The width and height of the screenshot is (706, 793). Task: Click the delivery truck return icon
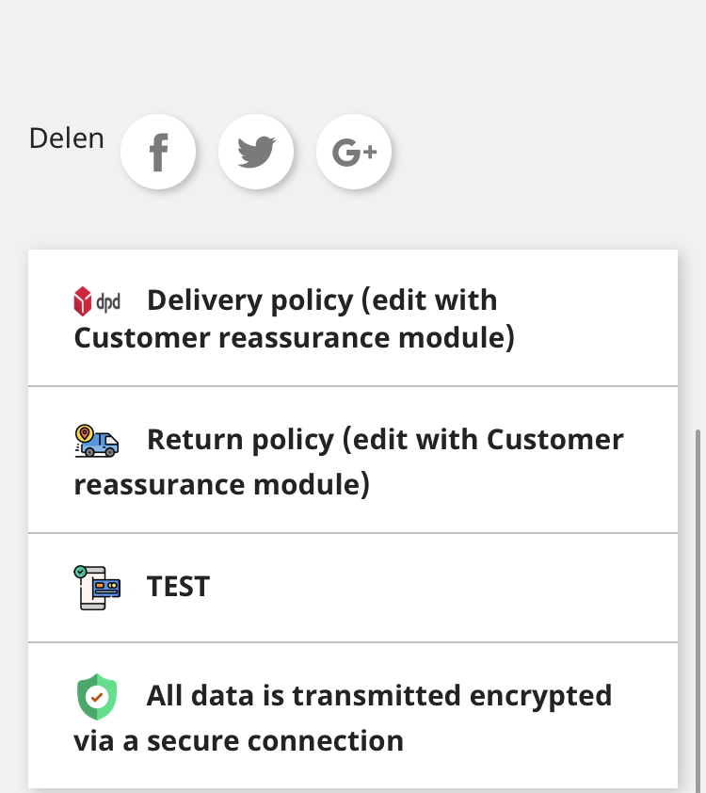click(x=97, y=441)
